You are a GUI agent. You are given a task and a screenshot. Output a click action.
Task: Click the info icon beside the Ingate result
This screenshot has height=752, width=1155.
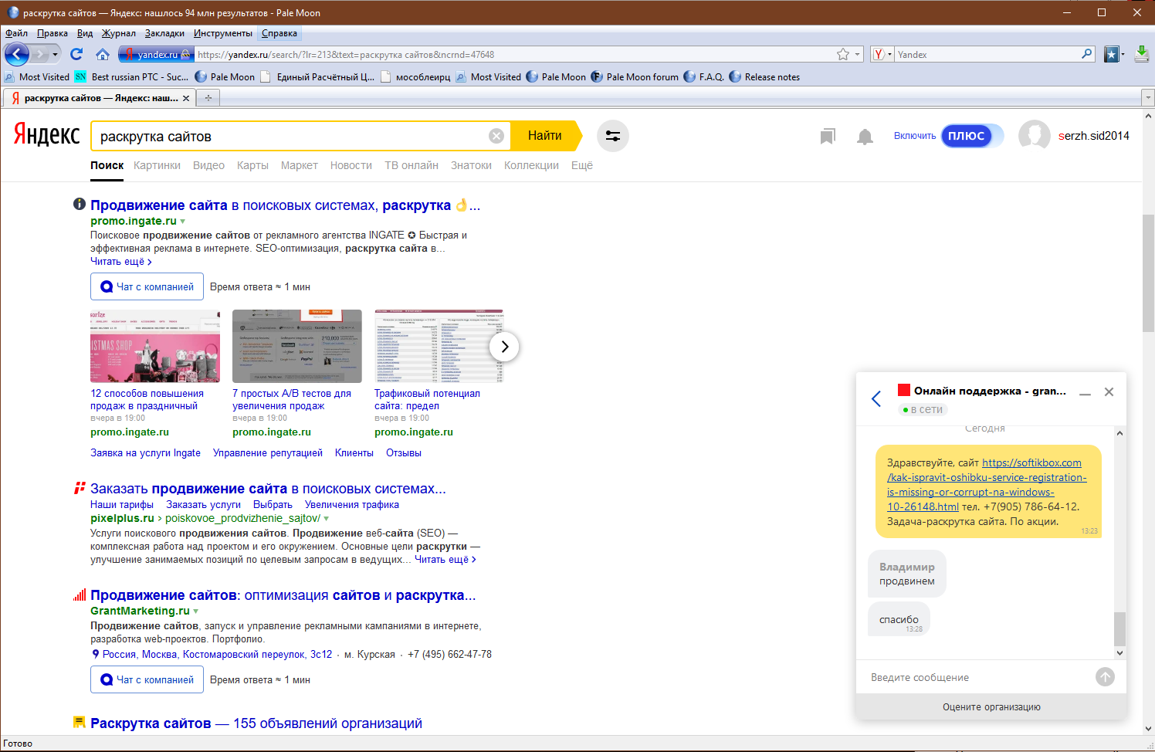(79, 205)
